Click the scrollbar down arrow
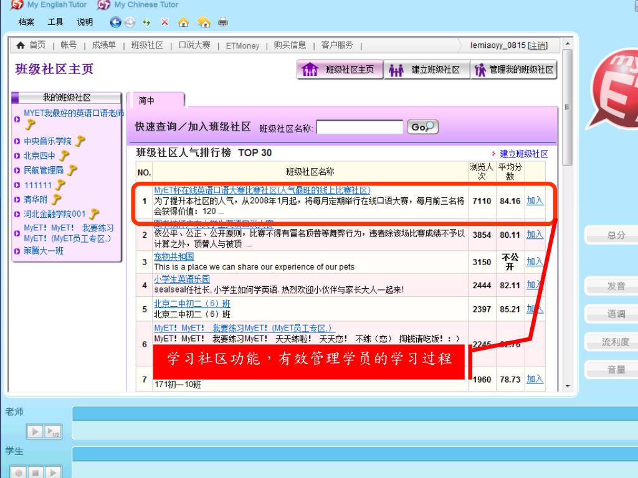The image size is (638, 478). (568, 387)
